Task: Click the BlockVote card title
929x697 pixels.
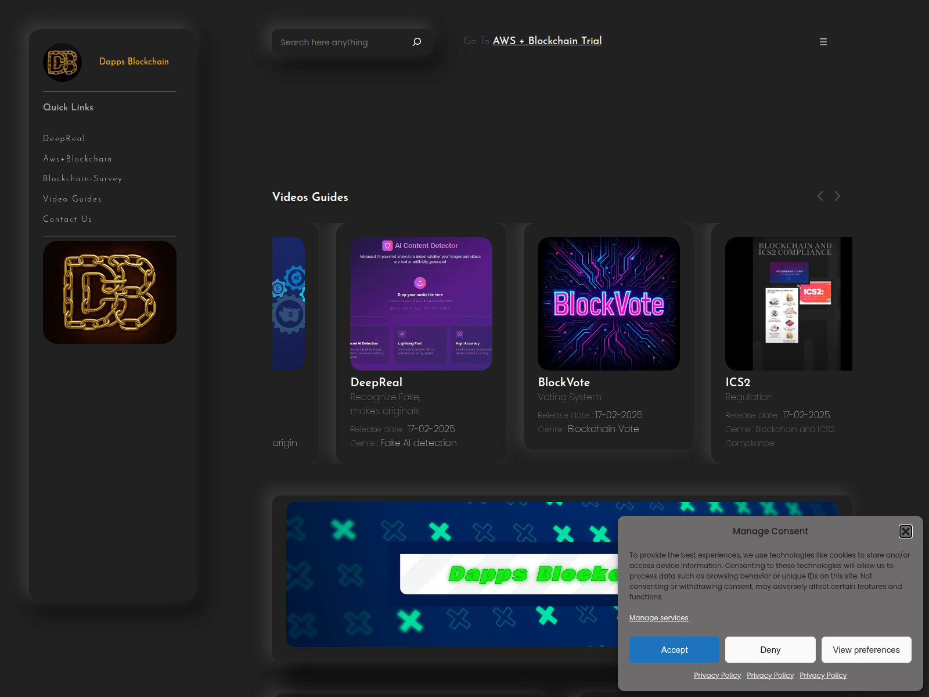Action: click(x=564, y=382)
